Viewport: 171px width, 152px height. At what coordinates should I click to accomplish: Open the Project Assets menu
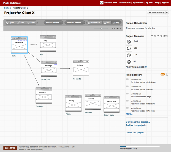[53, 23]
